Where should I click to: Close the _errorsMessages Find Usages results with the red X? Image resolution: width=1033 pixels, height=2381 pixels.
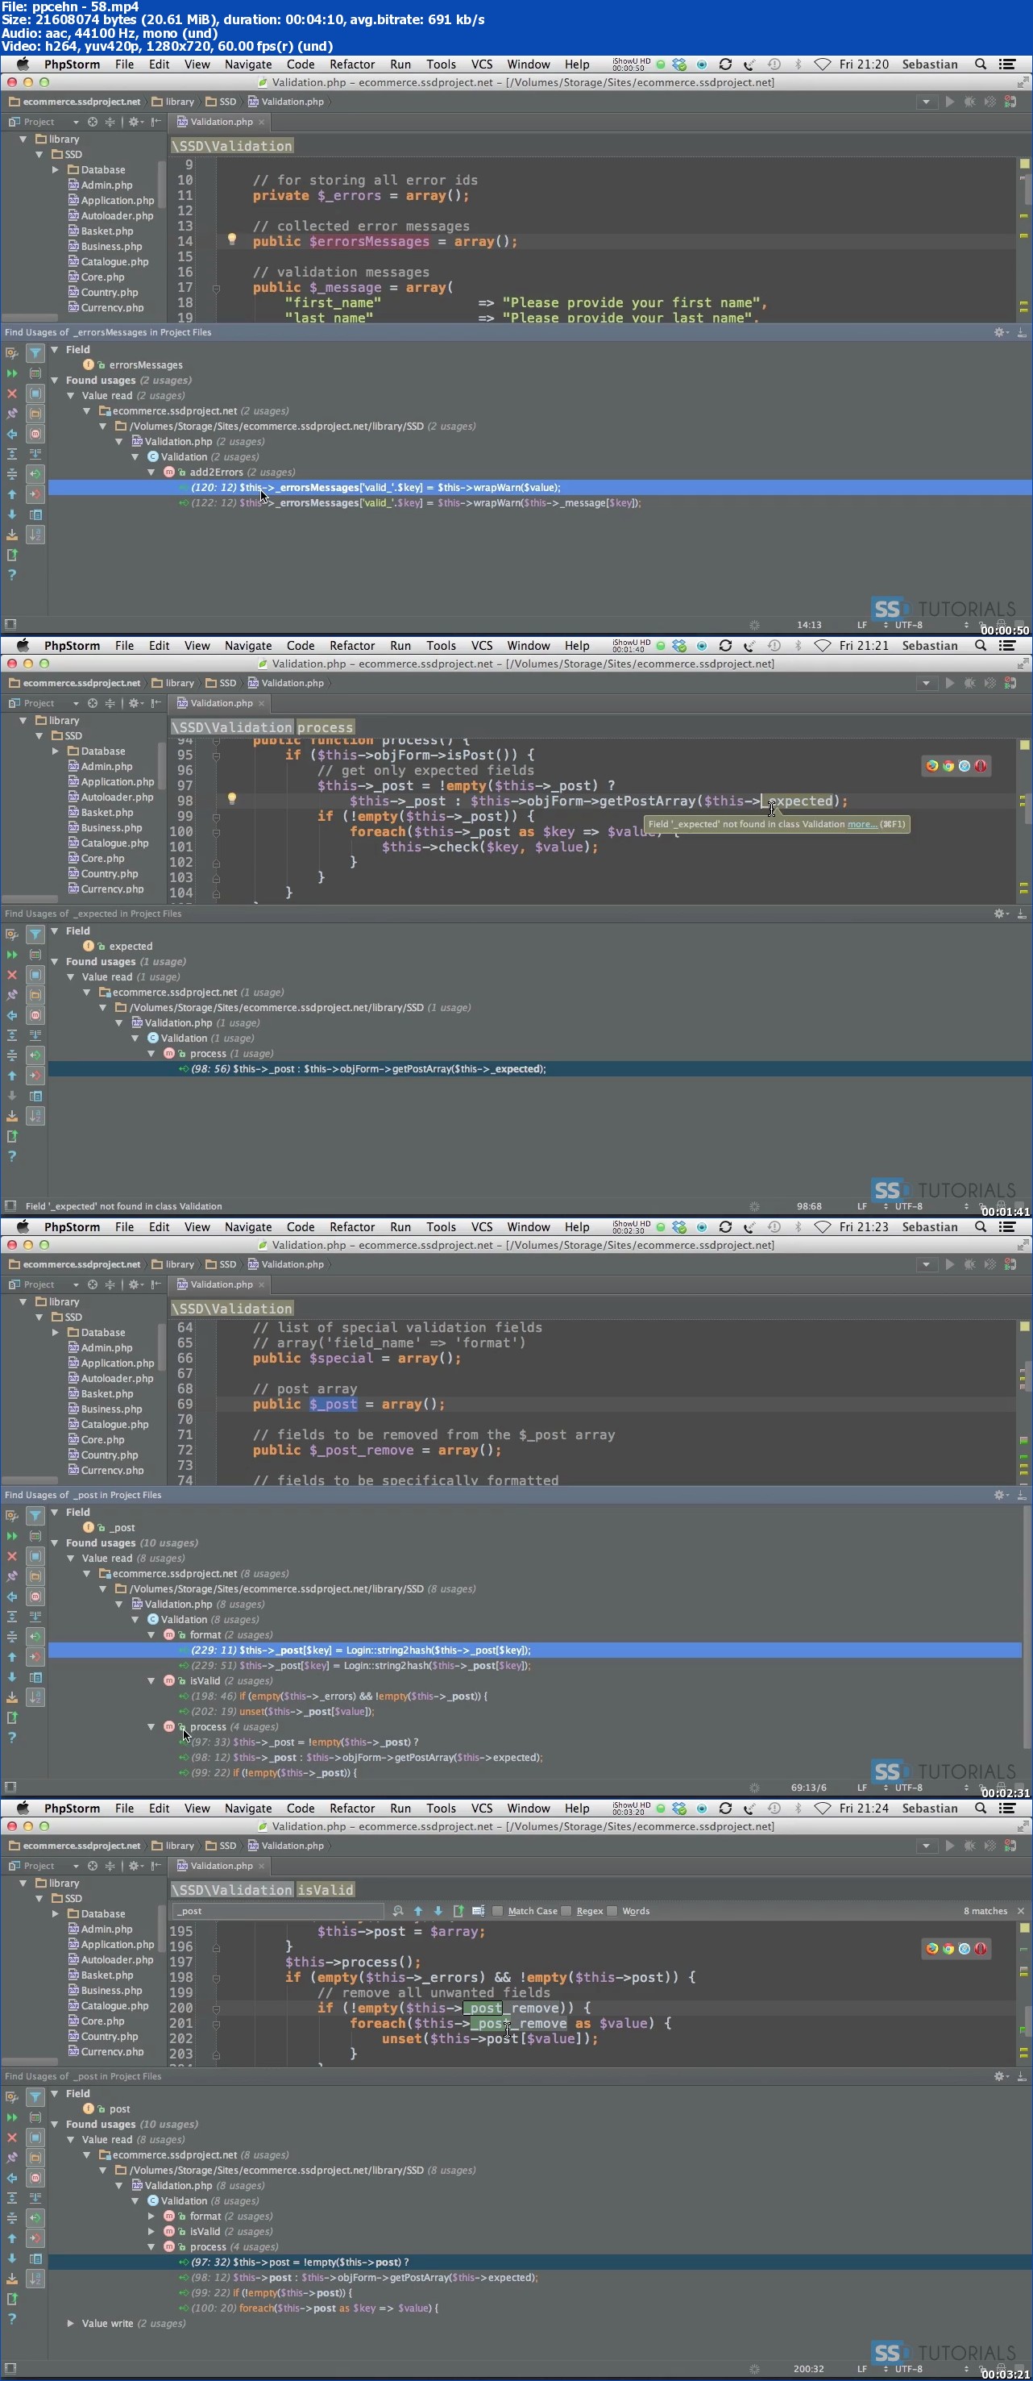[12, 393]
